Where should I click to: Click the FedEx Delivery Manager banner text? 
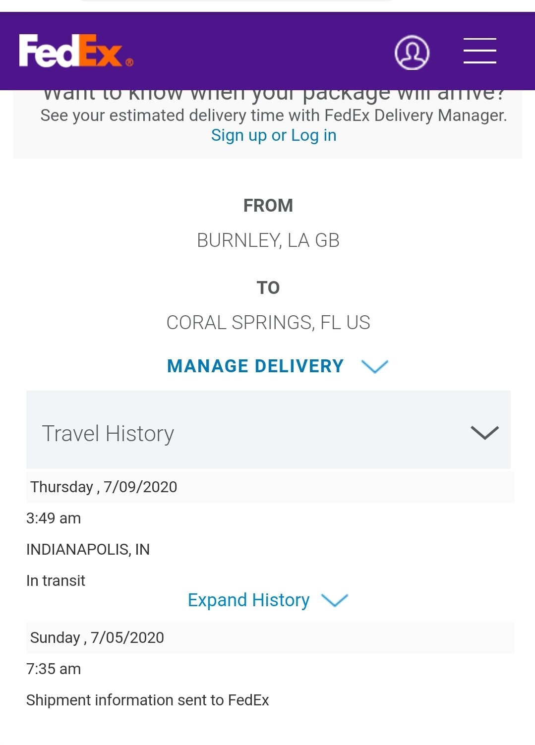click(273, 115)
